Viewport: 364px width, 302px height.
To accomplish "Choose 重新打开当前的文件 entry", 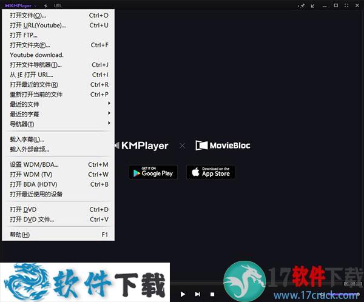I will click(x=58, y=95).
